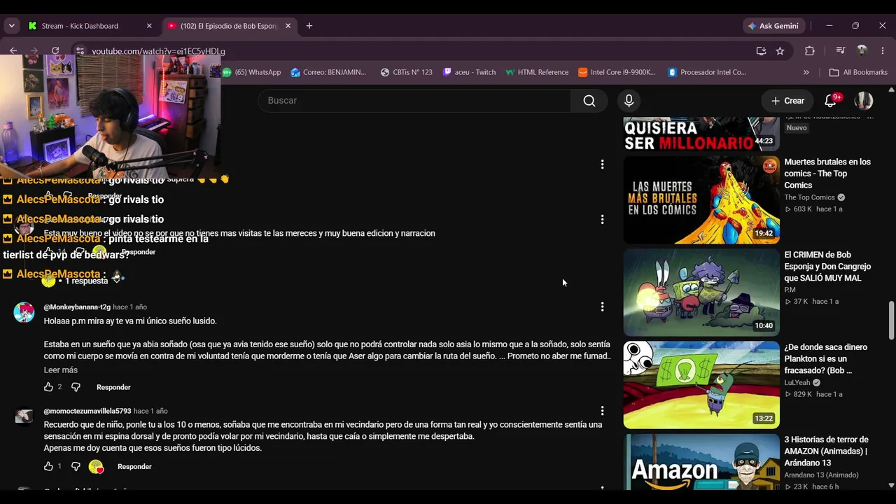
Task: Reply to the Monkeybanana-t2g comment
Action: (x=113, y=387)
